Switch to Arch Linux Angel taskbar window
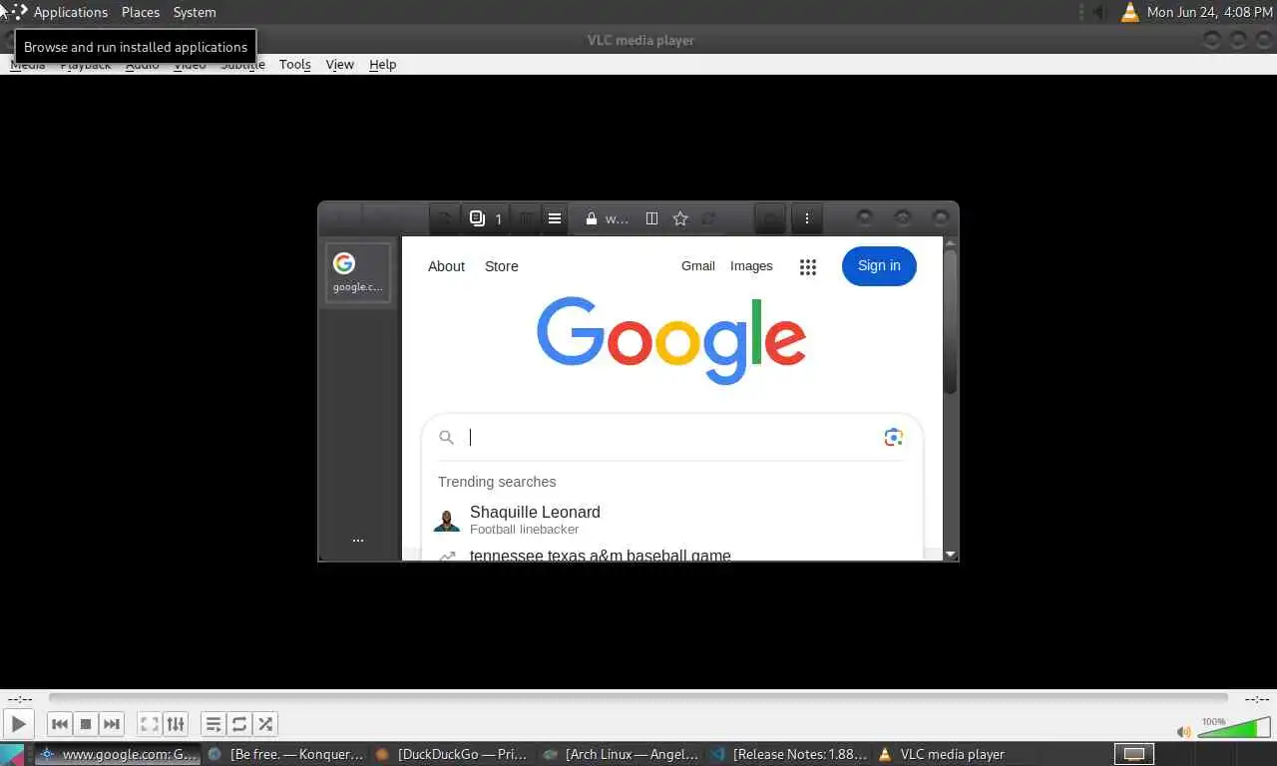This screenshot has width=1277, height=766. point(622,754)
